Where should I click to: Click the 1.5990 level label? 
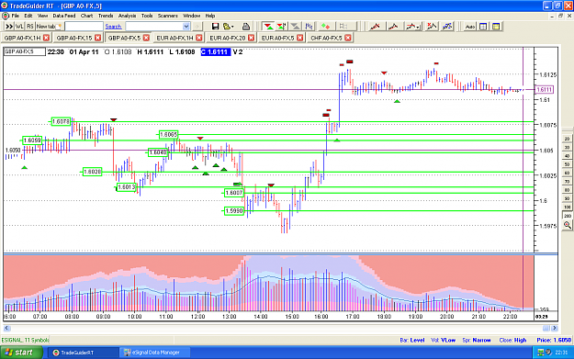tap(234, 211)
